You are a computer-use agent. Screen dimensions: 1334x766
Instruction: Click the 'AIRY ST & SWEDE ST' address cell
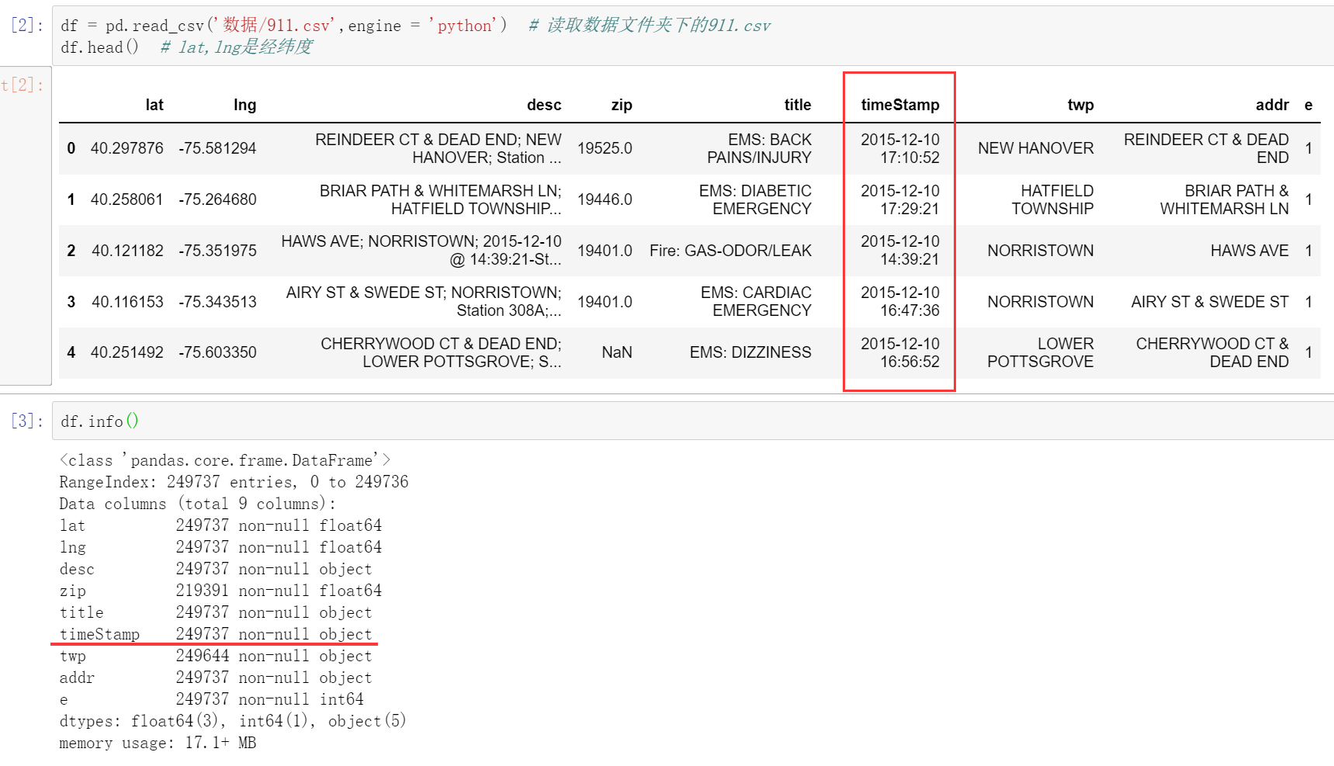coord(1210,301)
